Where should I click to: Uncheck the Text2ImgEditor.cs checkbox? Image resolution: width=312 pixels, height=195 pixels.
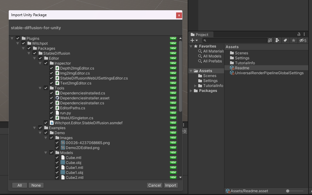point(51,83)
